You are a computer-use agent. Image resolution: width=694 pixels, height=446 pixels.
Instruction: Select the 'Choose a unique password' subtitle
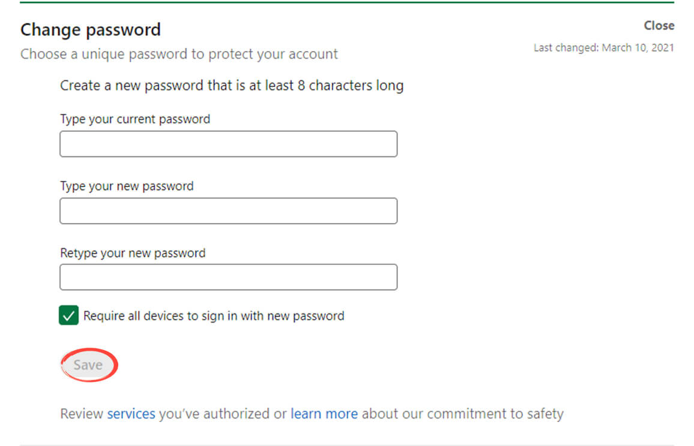click(x=179, y=54)
